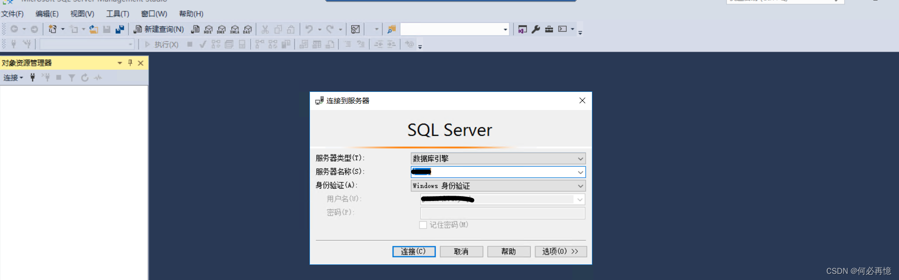
Task: Toggle the Object Explorer auto-hide pin
Action: pos(130,63)
